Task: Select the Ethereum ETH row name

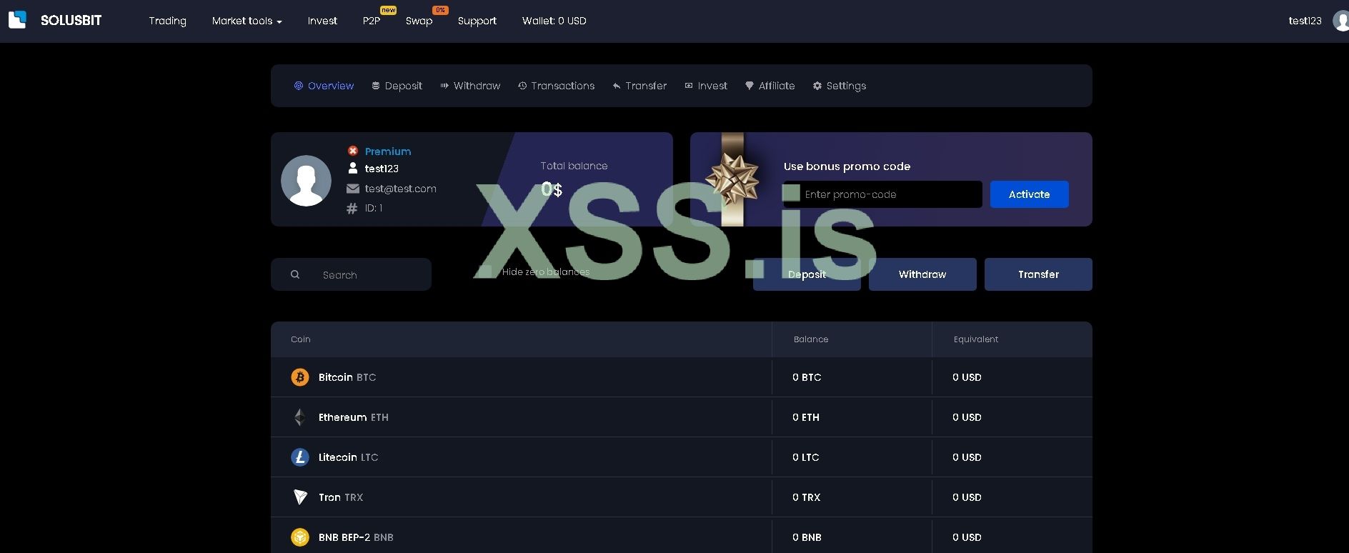Action: tap(354, 417)
